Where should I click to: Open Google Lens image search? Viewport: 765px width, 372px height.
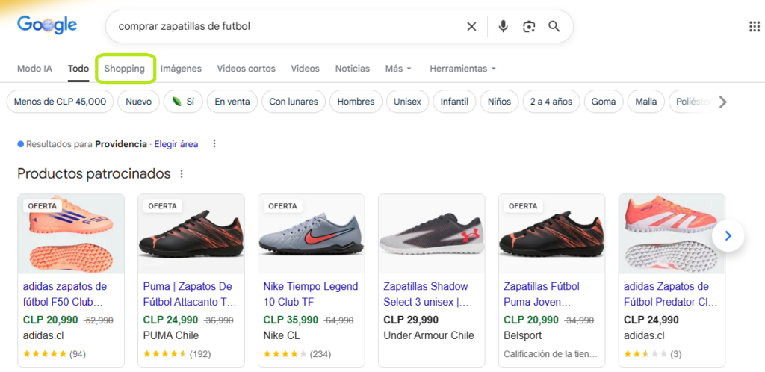pyautogui.click(x=529, y=27)
